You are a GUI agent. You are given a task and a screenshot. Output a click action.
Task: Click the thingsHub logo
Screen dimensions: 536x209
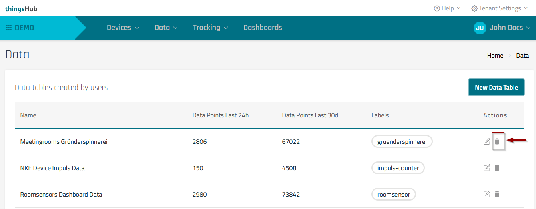pos(21,8)
